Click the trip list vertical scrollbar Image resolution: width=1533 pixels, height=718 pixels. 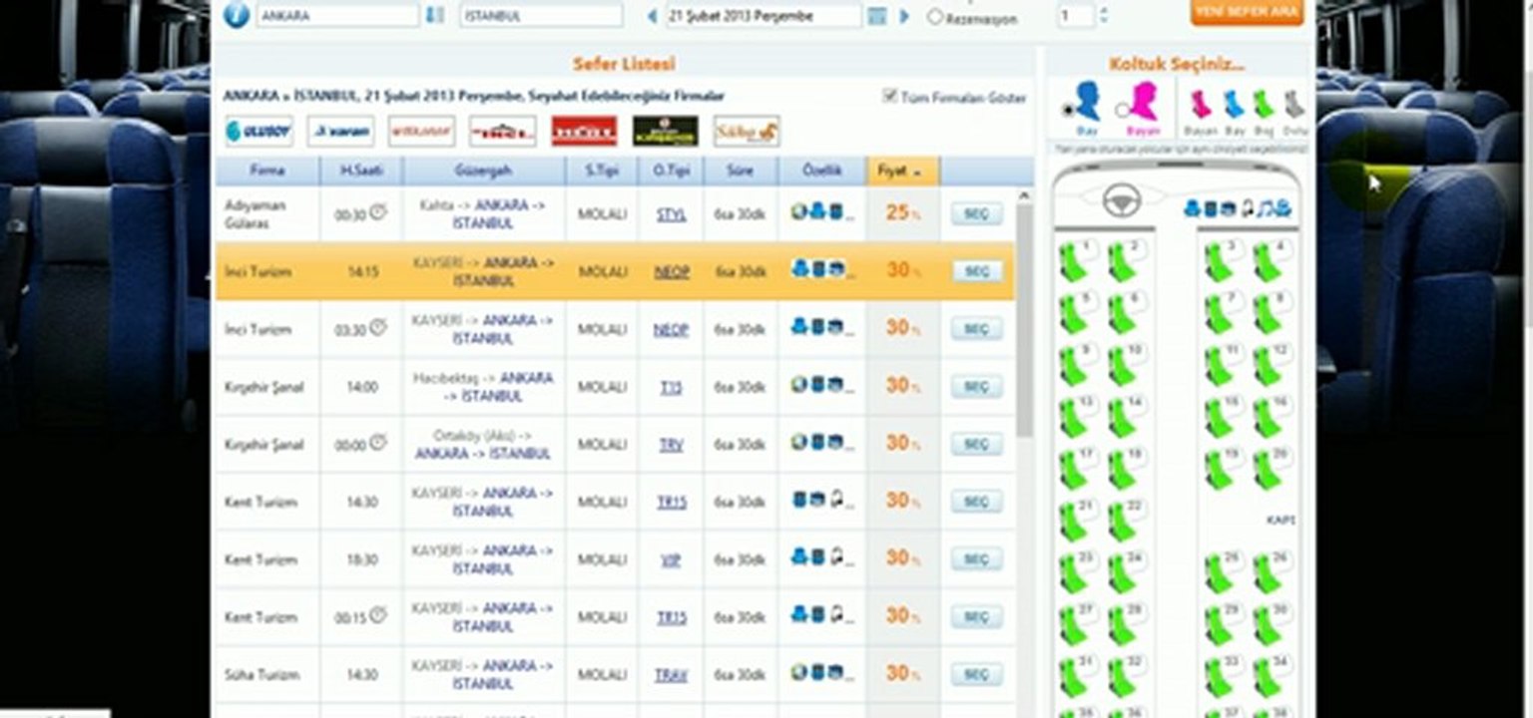click(x=1025, y=319)
